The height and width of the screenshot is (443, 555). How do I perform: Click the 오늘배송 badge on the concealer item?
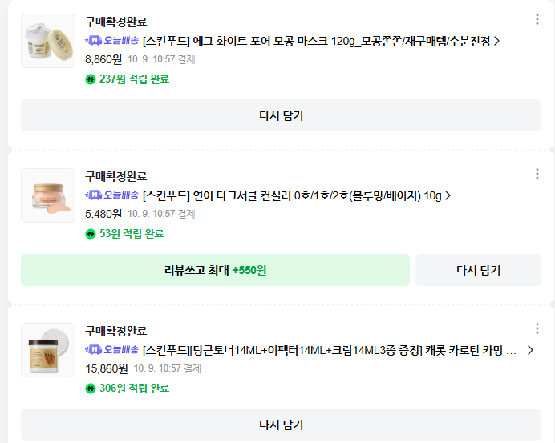(112, 195)
